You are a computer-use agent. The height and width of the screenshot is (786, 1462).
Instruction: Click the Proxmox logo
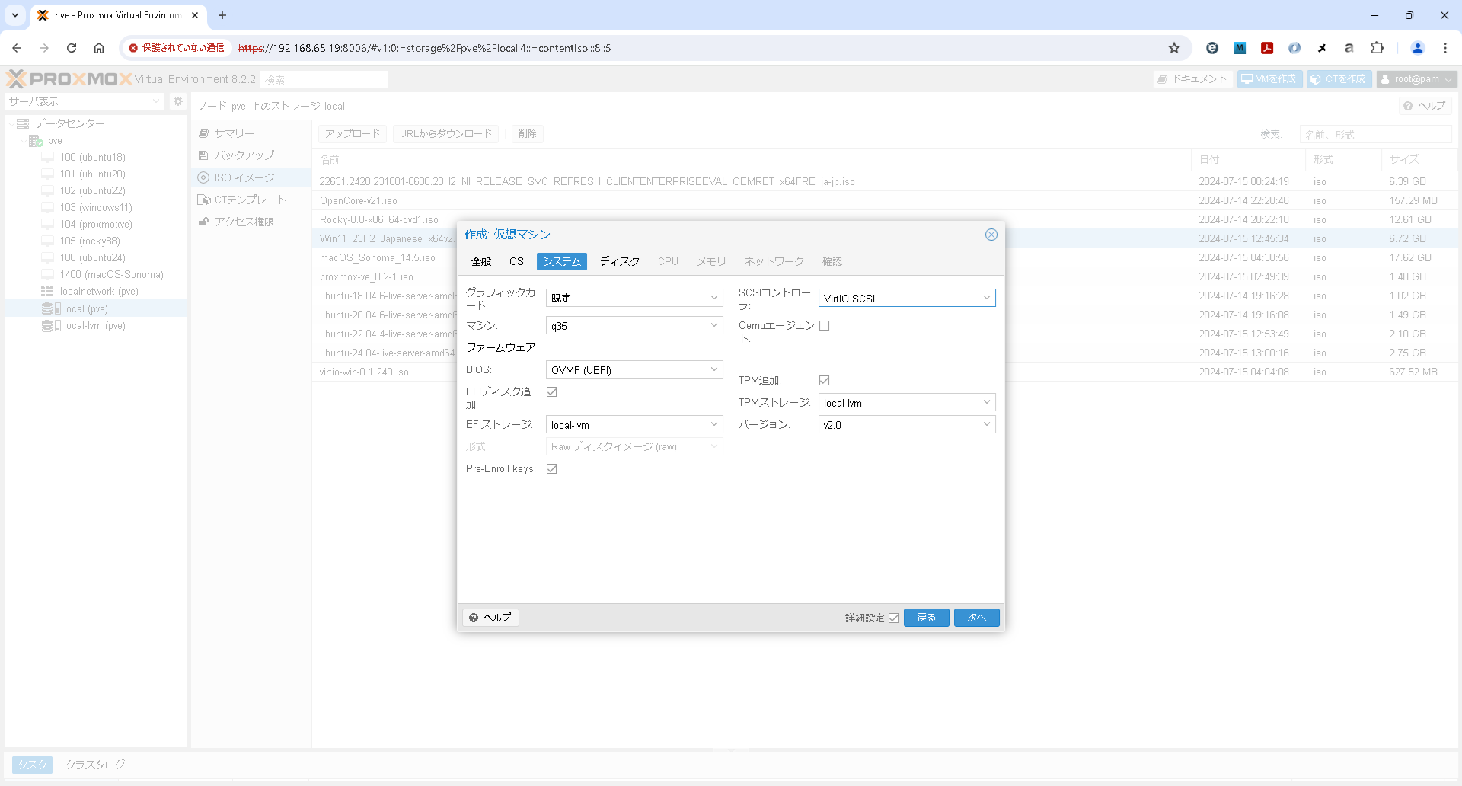69,79
